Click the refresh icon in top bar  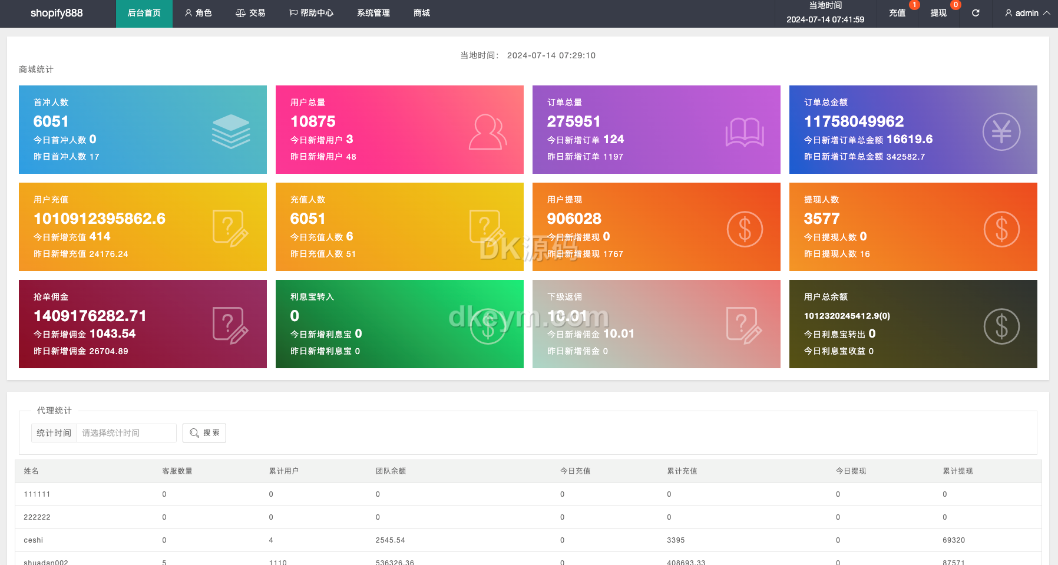point(976,13)
